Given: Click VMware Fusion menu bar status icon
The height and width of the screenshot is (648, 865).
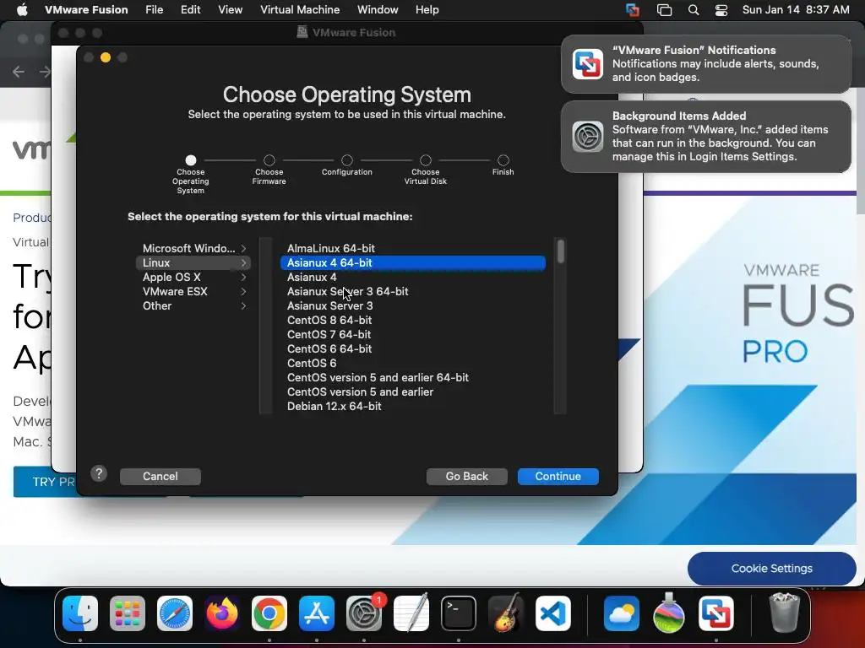Looking at the screenshot, I should coord(633,10).
